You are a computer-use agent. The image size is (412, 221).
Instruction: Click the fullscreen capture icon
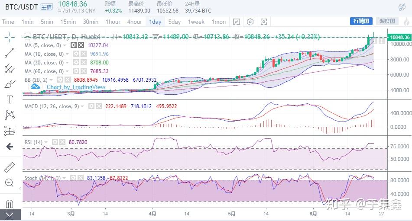click(x=264, y=22)
